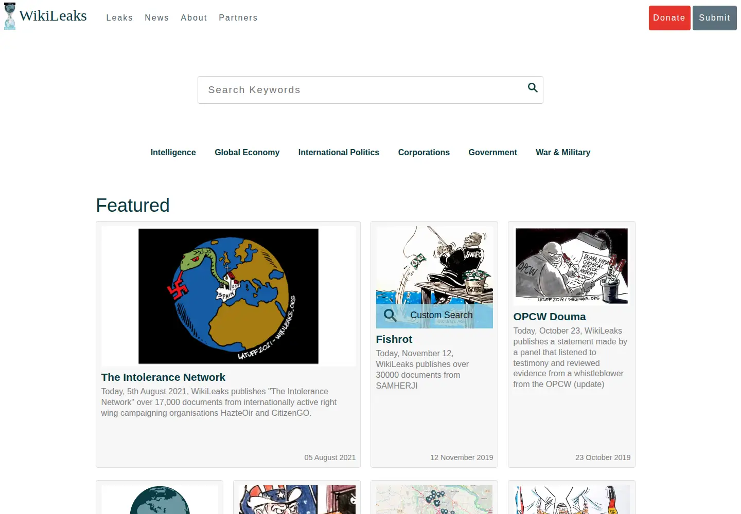The width and height of the screenshot is (741, 514).
Task: Go to the About page
Action: point(194,17)
